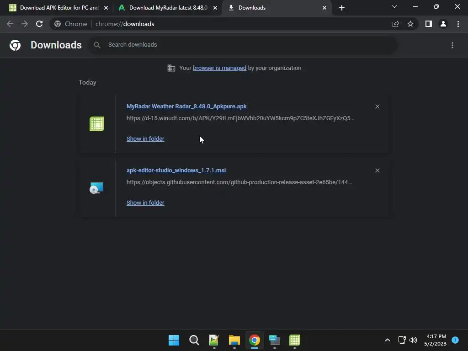Open the notification badge in the tray
This screenshot has height=351, width=468.
455,340
